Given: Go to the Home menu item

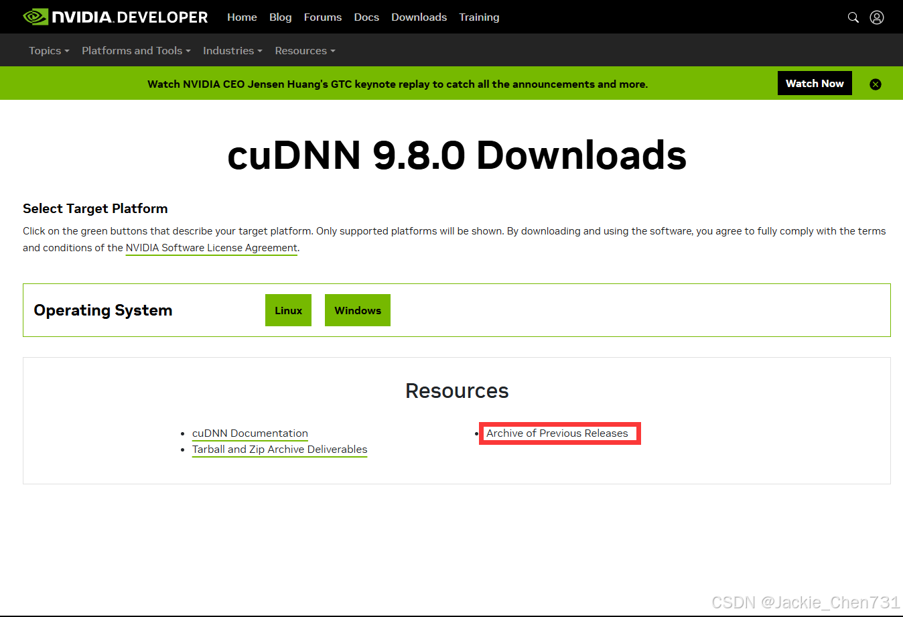Looking at the screenshot, I should point(242,17).
